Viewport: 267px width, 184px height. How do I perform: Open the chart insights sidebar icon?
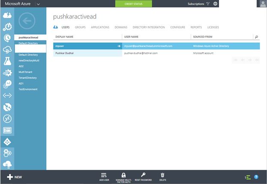[x=7, y=84]
